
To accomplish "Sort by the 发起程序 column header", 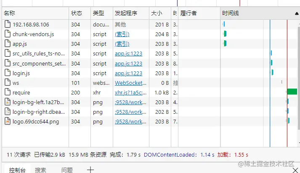I will [131, 13].
